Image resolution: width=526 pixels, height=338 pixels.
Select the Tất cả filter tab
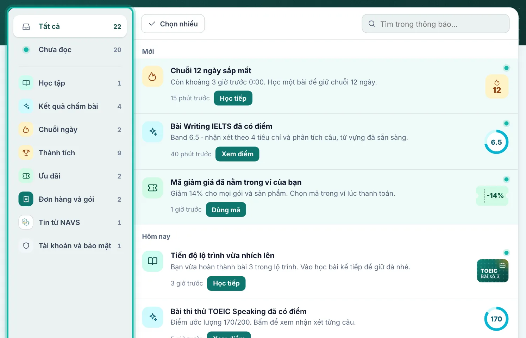(70, 26)
